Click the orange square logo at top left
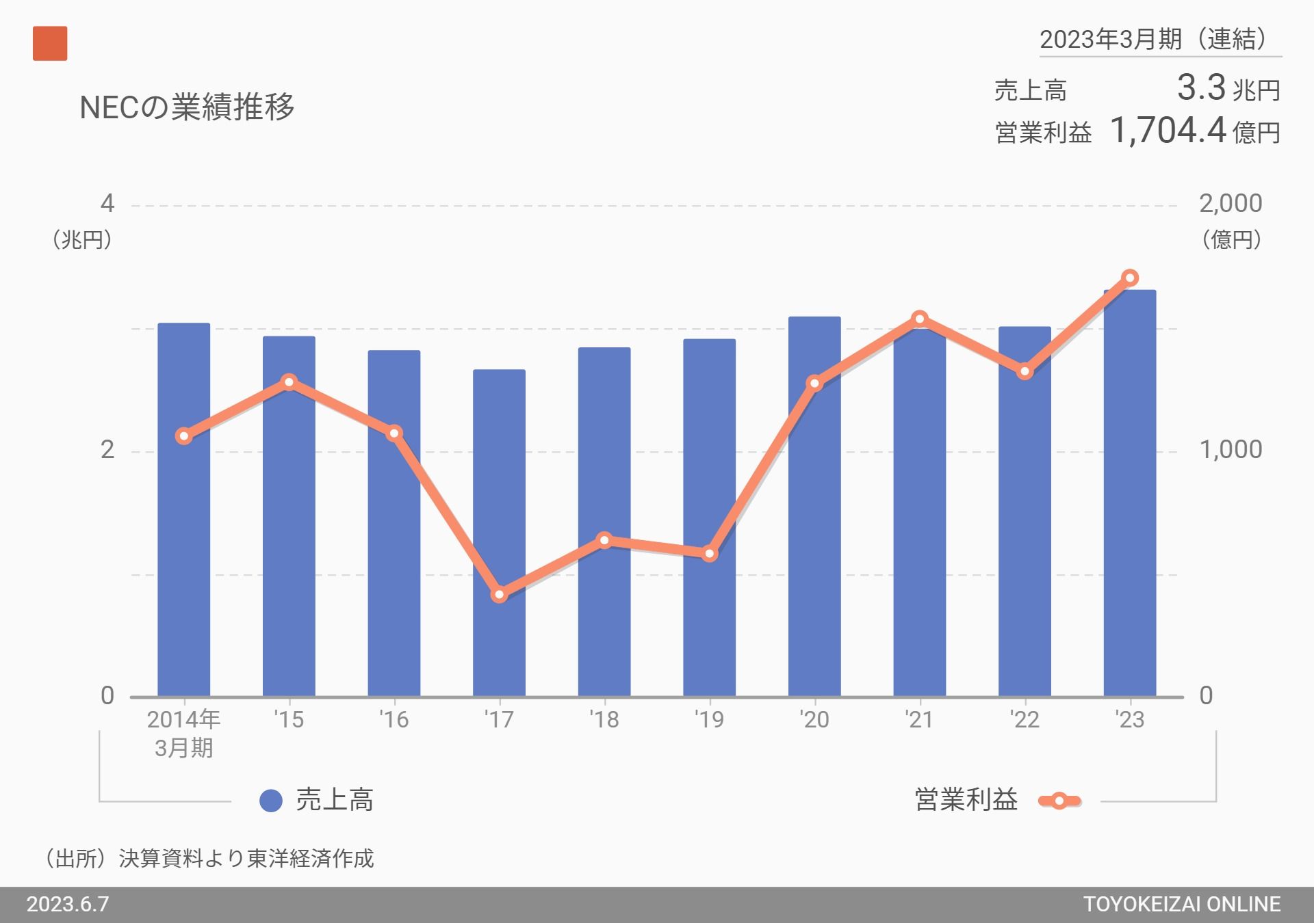The width and height of the screenshot is (1314, 923). [x=50, y=43]
